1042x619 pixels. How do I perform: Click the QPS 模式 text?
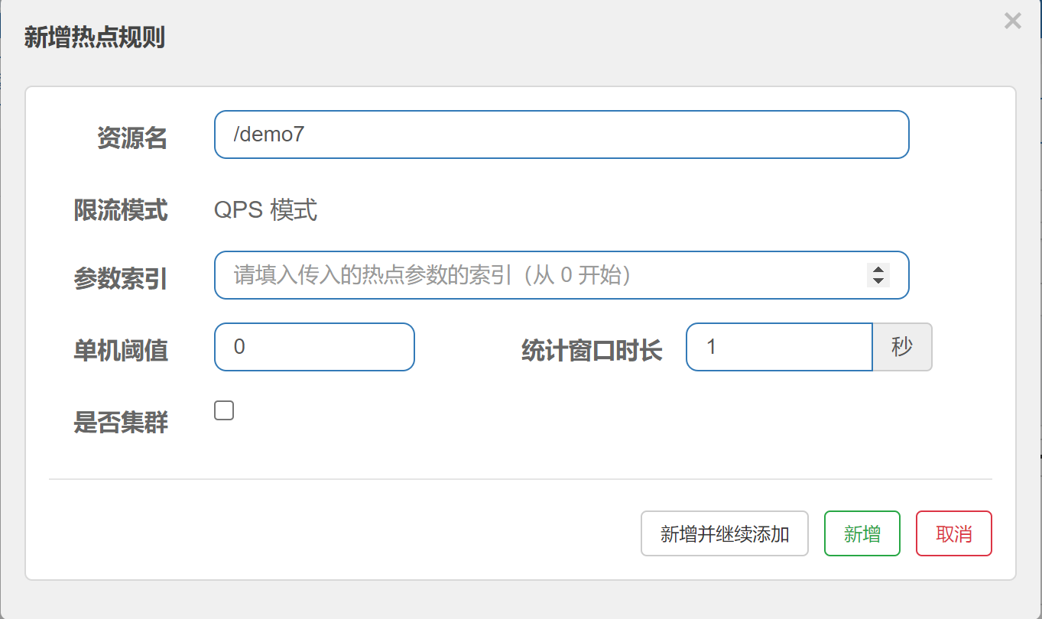[x=265, y=209]
